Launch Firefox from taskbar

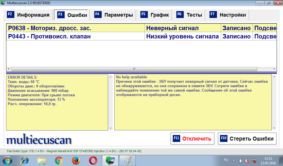[x=76, y=160]
